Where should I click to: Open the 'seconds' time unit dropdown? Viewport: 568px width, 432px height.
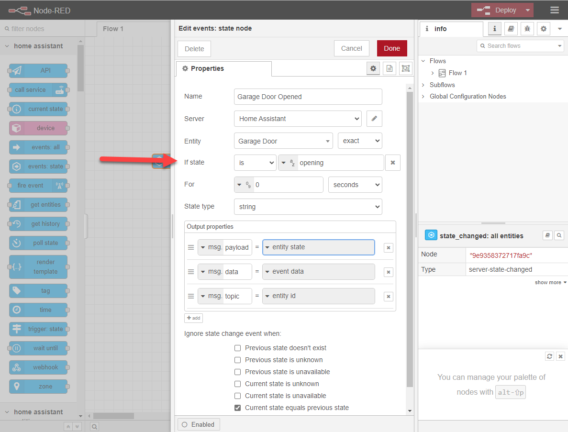point(355,184)
